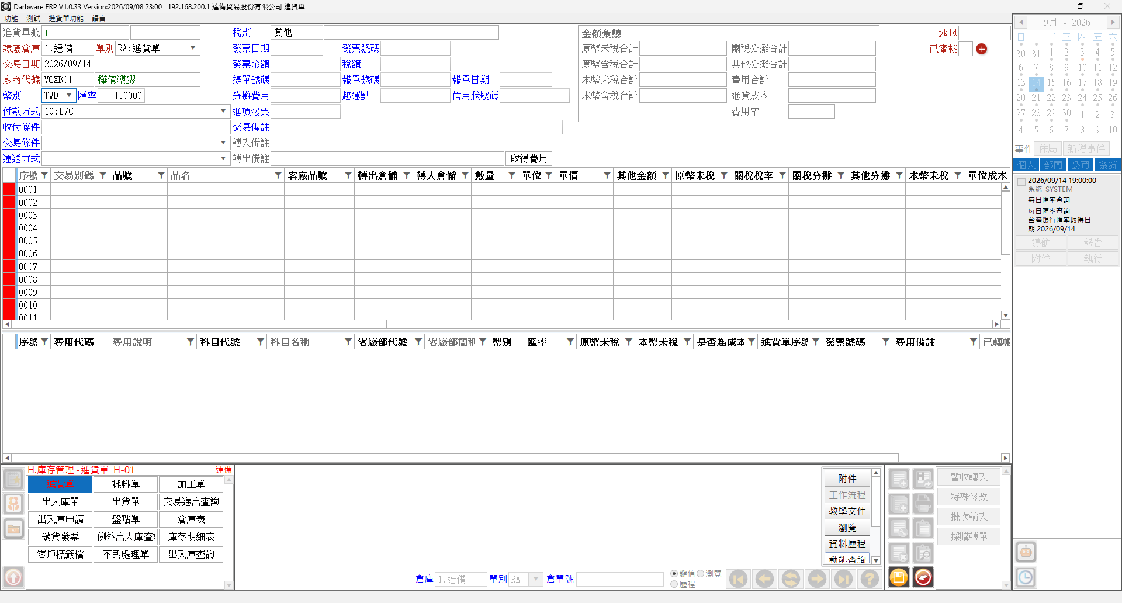The image size is (1122, 603).
Task: Click the add new document icon
Action: [899, 480]
